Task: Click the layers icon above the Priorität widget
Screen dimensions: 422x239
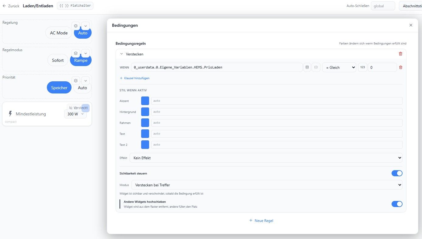Action: point(76,81)
